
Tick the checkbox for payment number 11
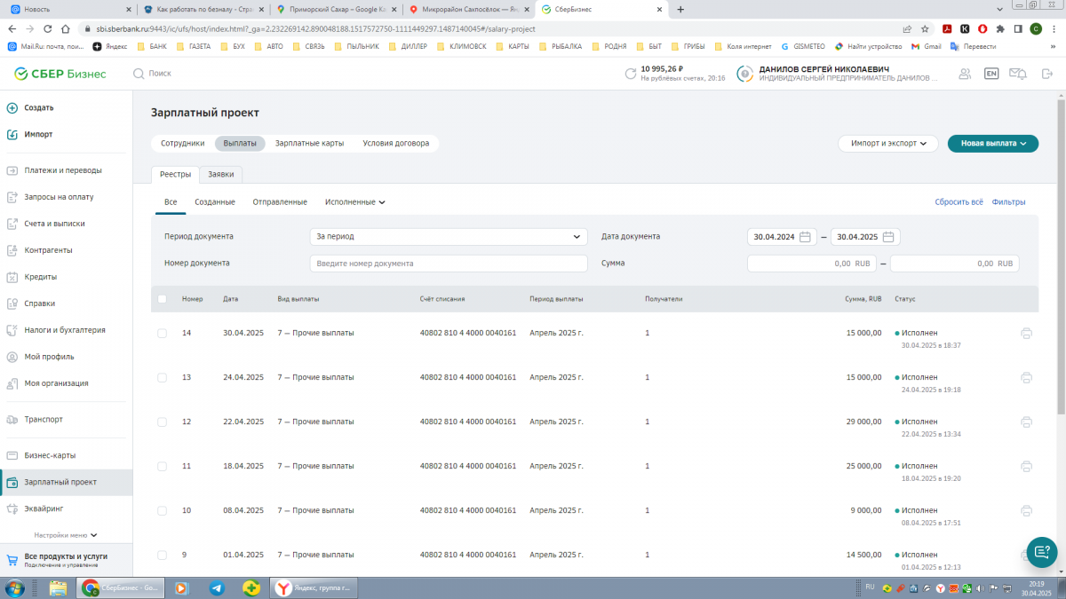pos(162,466)
